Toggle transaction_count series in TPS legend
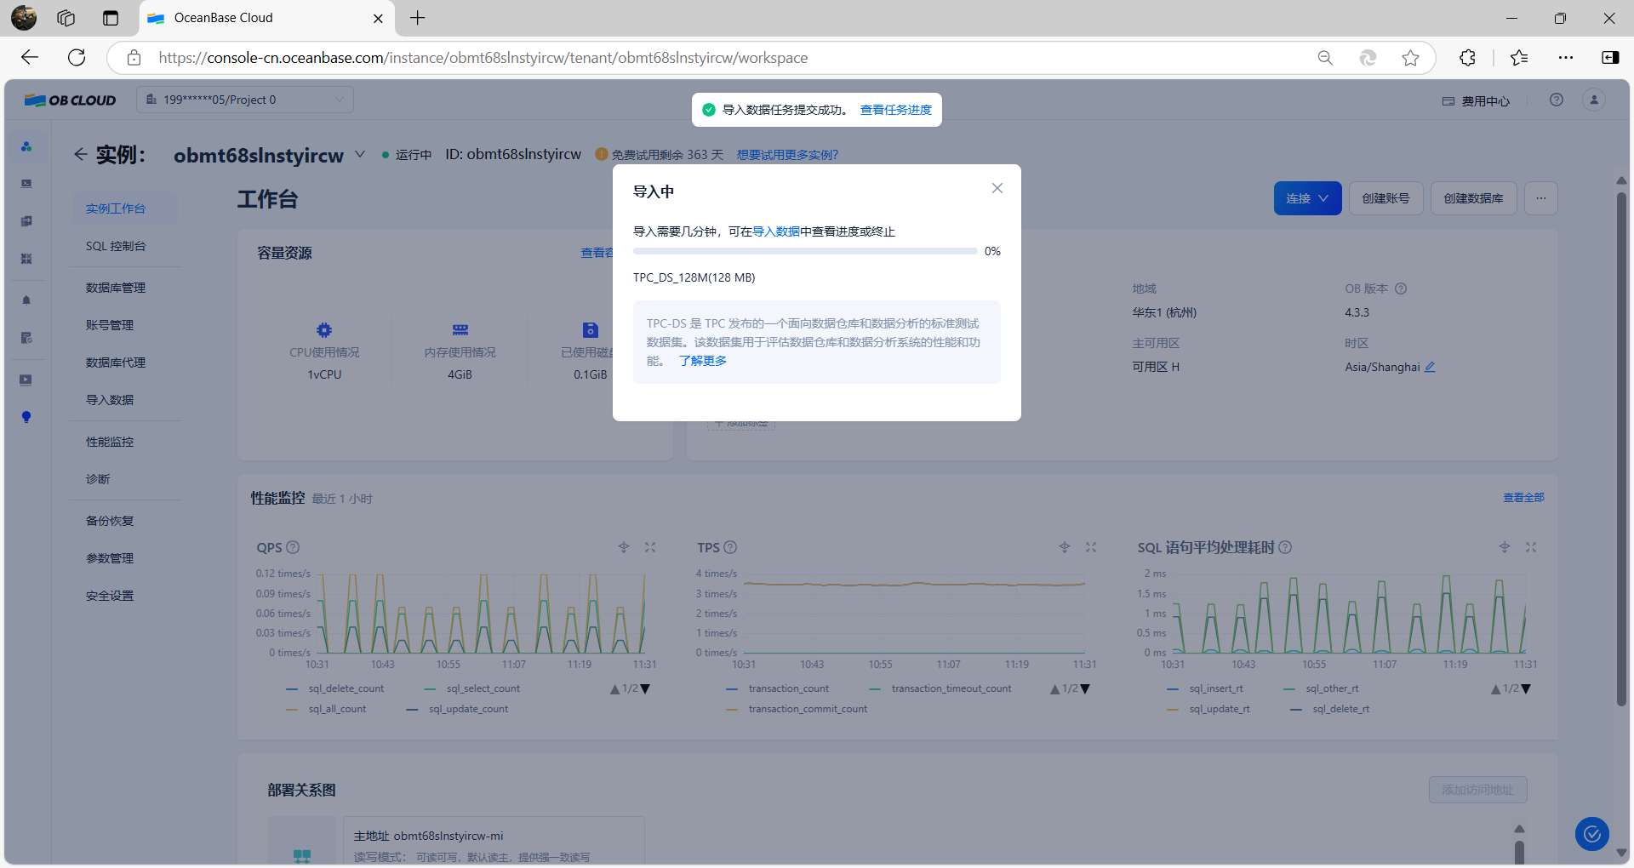 point(778,688)
